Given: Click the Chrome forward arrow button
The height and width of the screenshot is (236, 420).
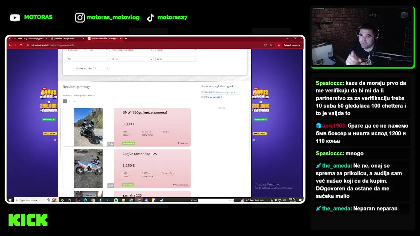Looking at the screenshot, I should pyautogui.click(x=15, y=45).
